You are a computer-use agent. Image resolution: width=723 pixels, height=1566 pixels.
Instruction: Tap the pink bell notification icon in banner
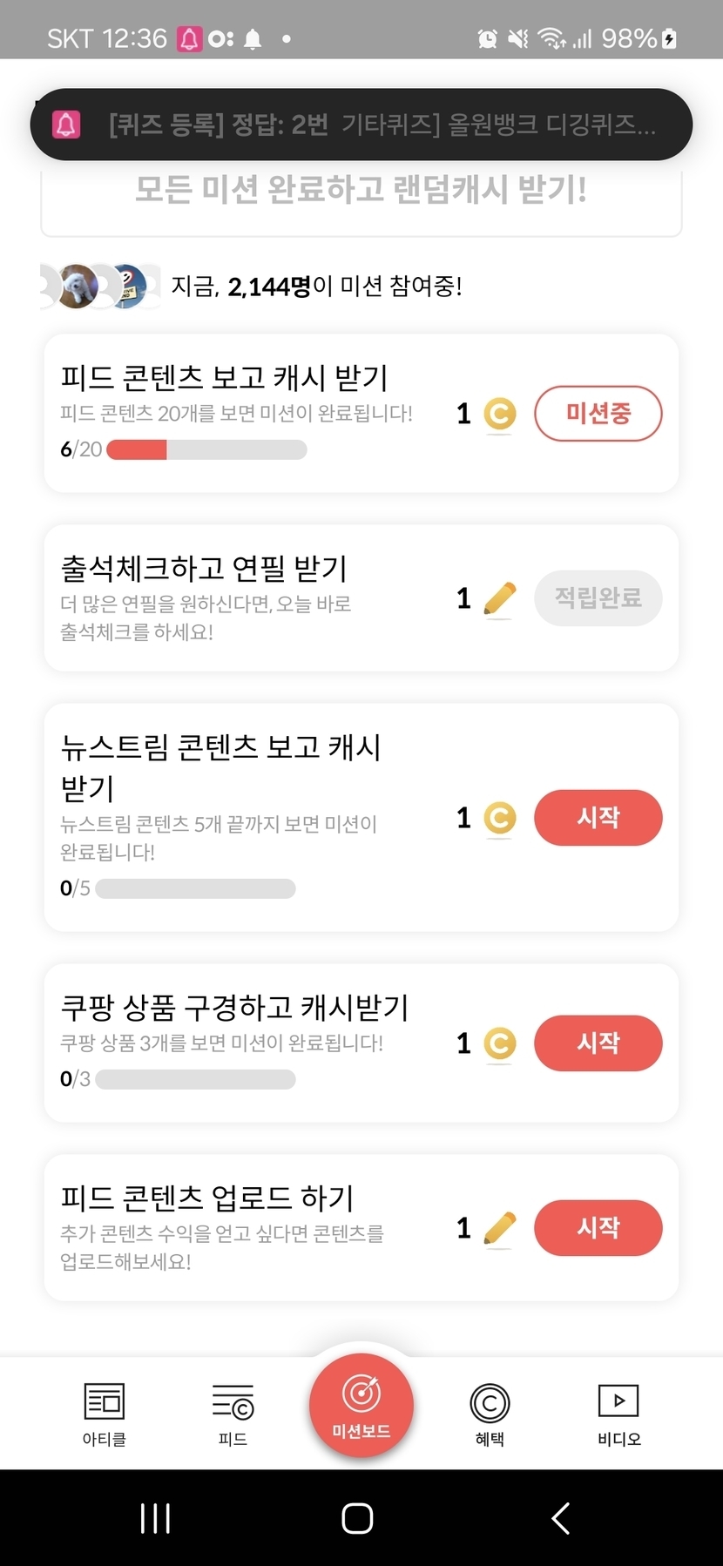(x=66, y=125)
